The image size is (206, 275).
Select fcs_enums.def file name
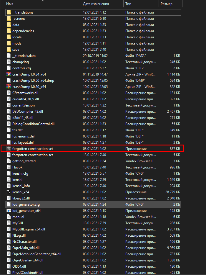coord(24,136)
